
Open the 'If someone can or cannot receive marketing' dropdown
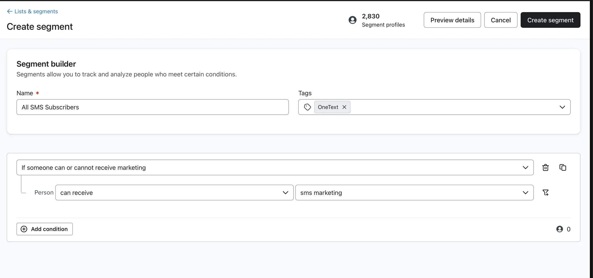click(x=275, y=167)
